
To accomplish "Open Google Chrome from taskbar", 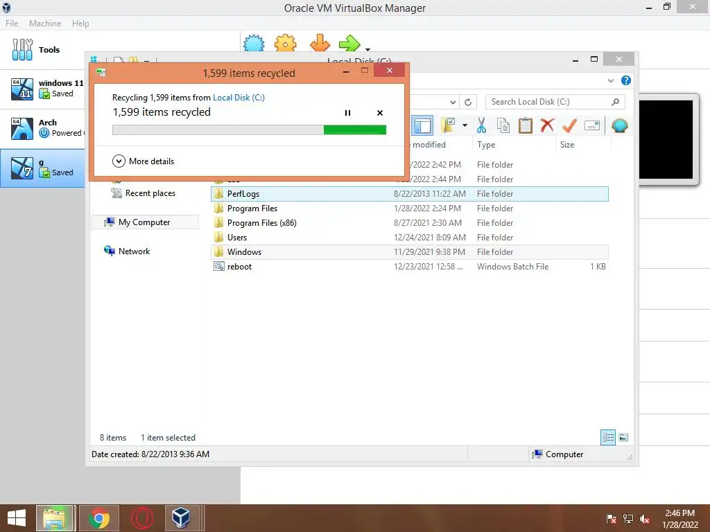I will [x=98, y=518].
